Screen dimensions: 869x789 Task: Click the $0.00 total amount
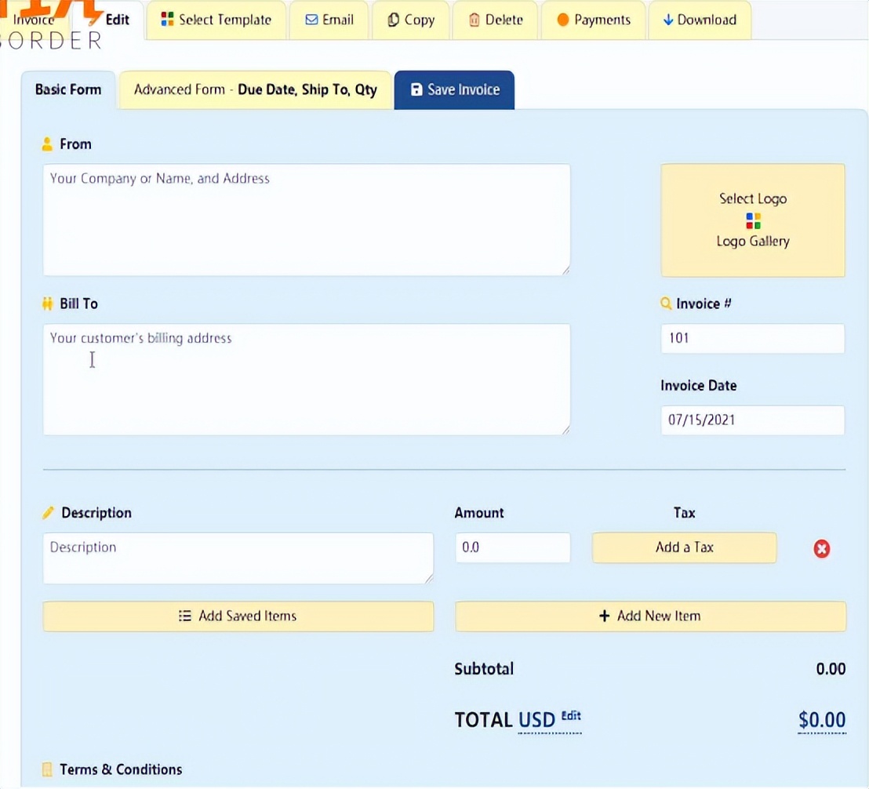pos(822,720)
